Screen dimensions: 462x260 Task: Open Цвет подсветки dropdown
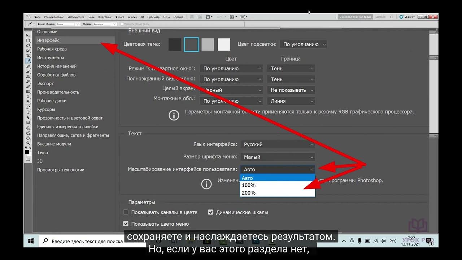point(303,44)
